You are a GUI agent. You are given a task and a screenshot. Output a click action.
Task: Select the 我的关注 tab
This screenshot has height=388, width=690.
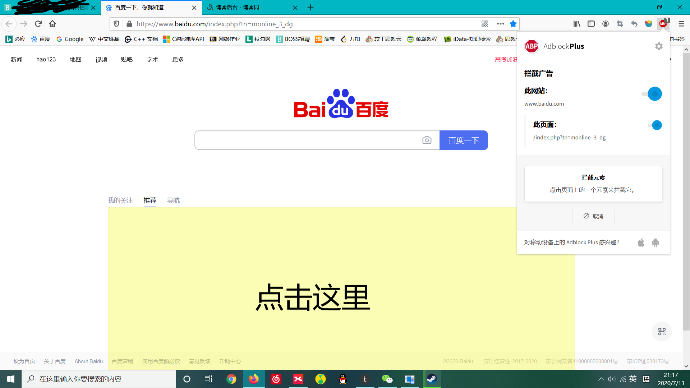click(120, 200)
